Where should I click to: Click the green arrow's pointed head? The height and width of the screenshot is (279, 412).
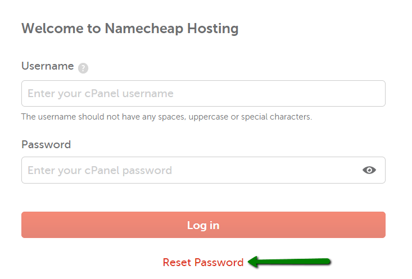pos(253,262)
